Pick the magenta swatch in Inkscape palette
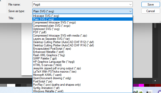 [141, 85]
